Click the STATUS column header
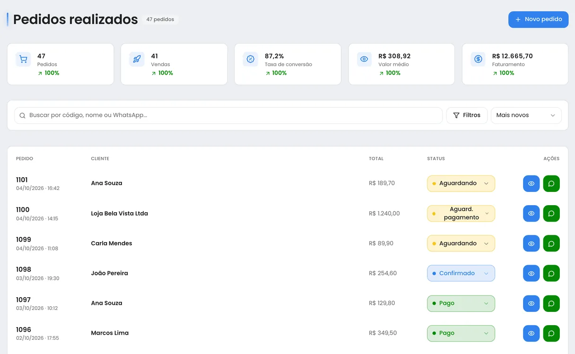 pyautogui.click(x=436, y=159)
